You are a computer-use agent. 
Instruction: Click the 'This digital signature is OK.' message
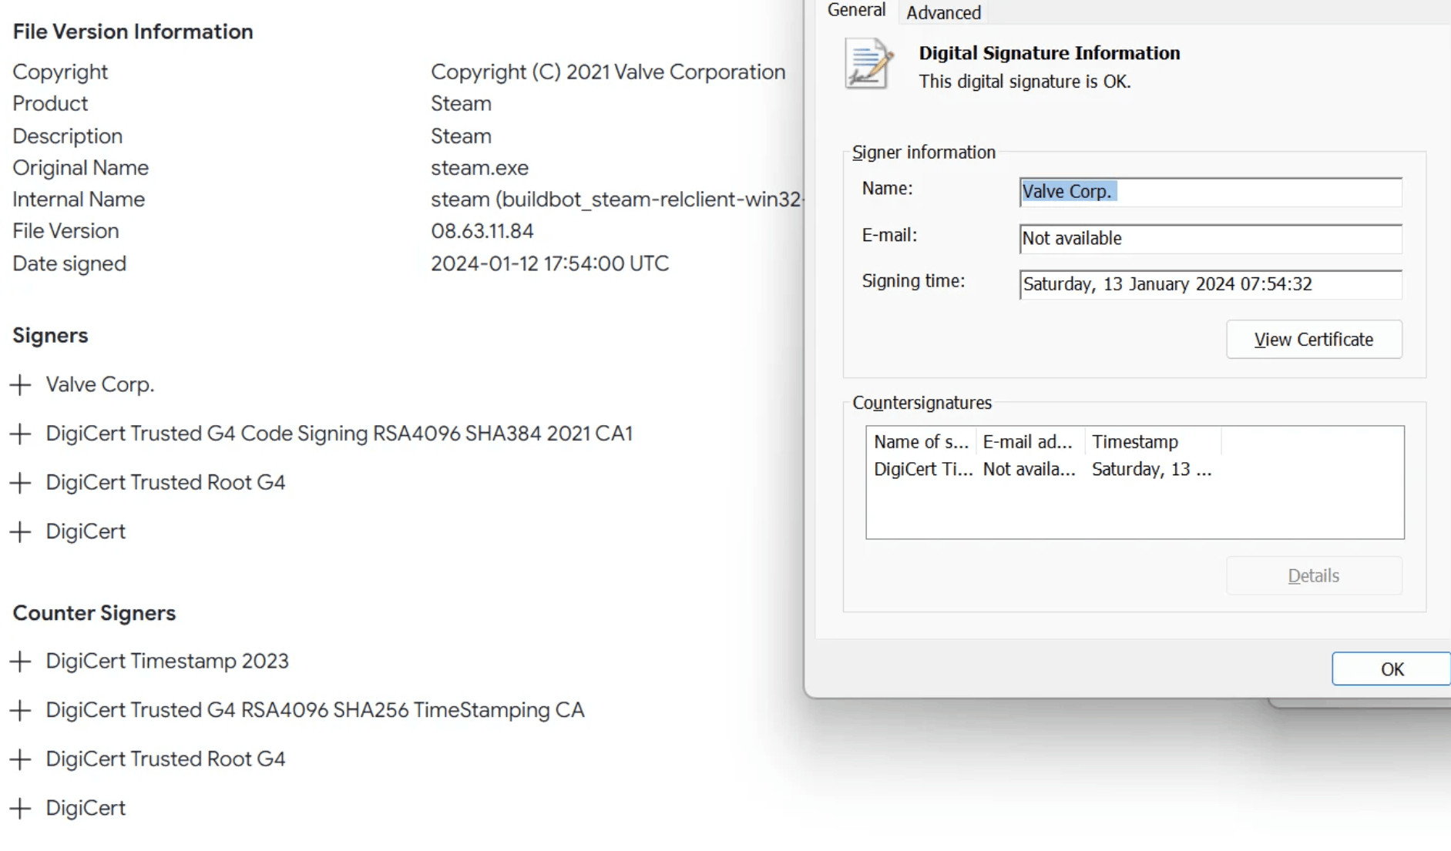1024,82
